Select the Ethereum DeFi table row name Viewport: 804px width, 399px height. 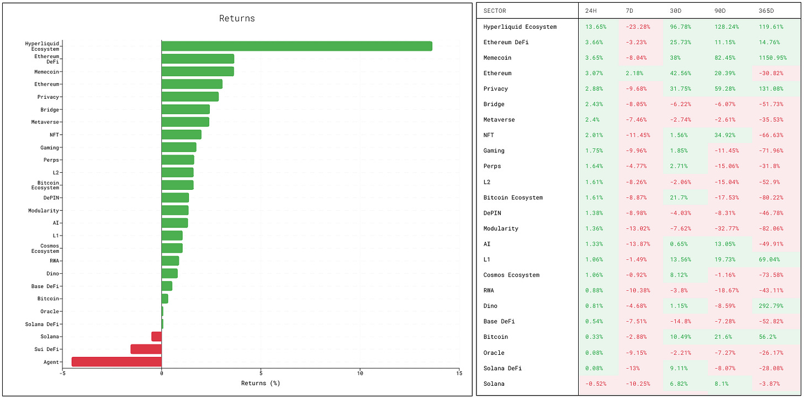506,42
